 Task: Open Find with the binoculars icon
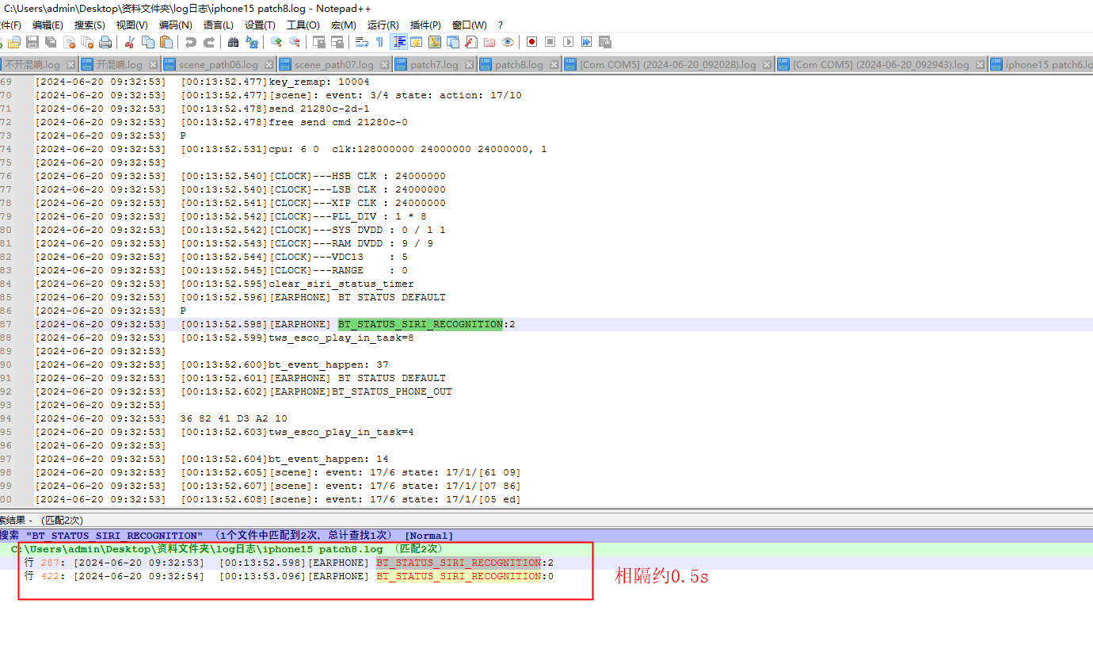pos(234,42)
